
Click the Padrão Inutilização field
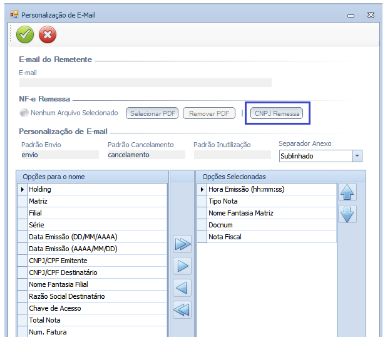232,155
